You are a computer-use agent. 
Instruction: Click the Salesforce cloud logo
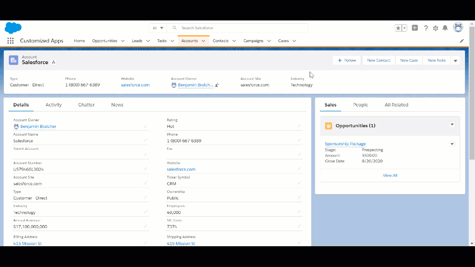pyautogui.click(x=13, y=28)
